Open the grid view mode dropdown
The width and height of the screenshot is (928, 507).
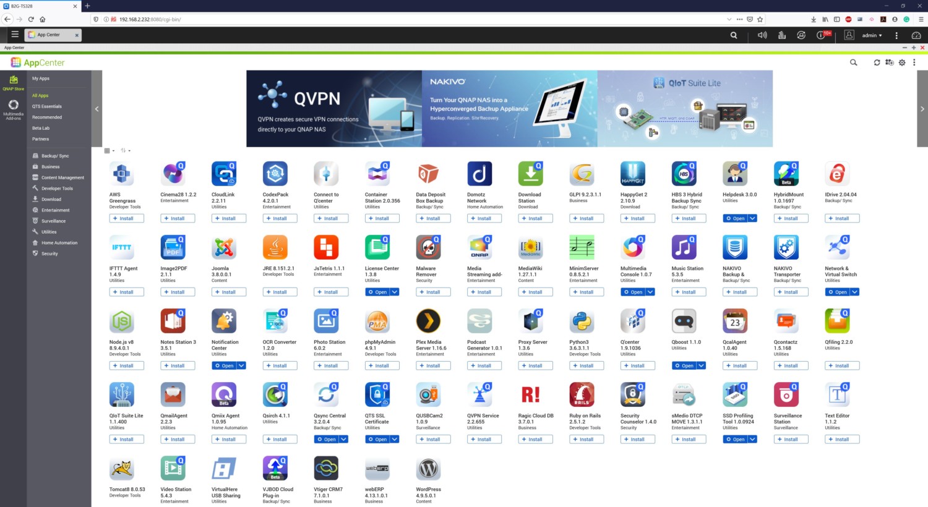click(110, 150)
